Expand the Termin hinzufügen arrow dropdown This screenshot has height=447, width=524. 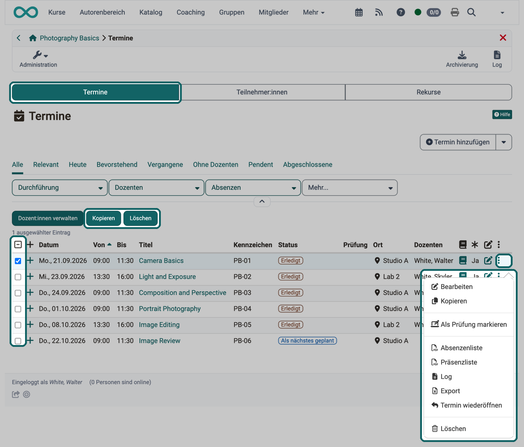pyautogui.click(x=503, y=142)
